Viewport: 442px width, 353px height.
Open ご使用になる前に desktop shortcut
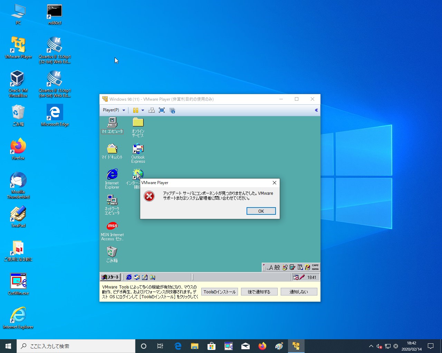tap(18, 250)
